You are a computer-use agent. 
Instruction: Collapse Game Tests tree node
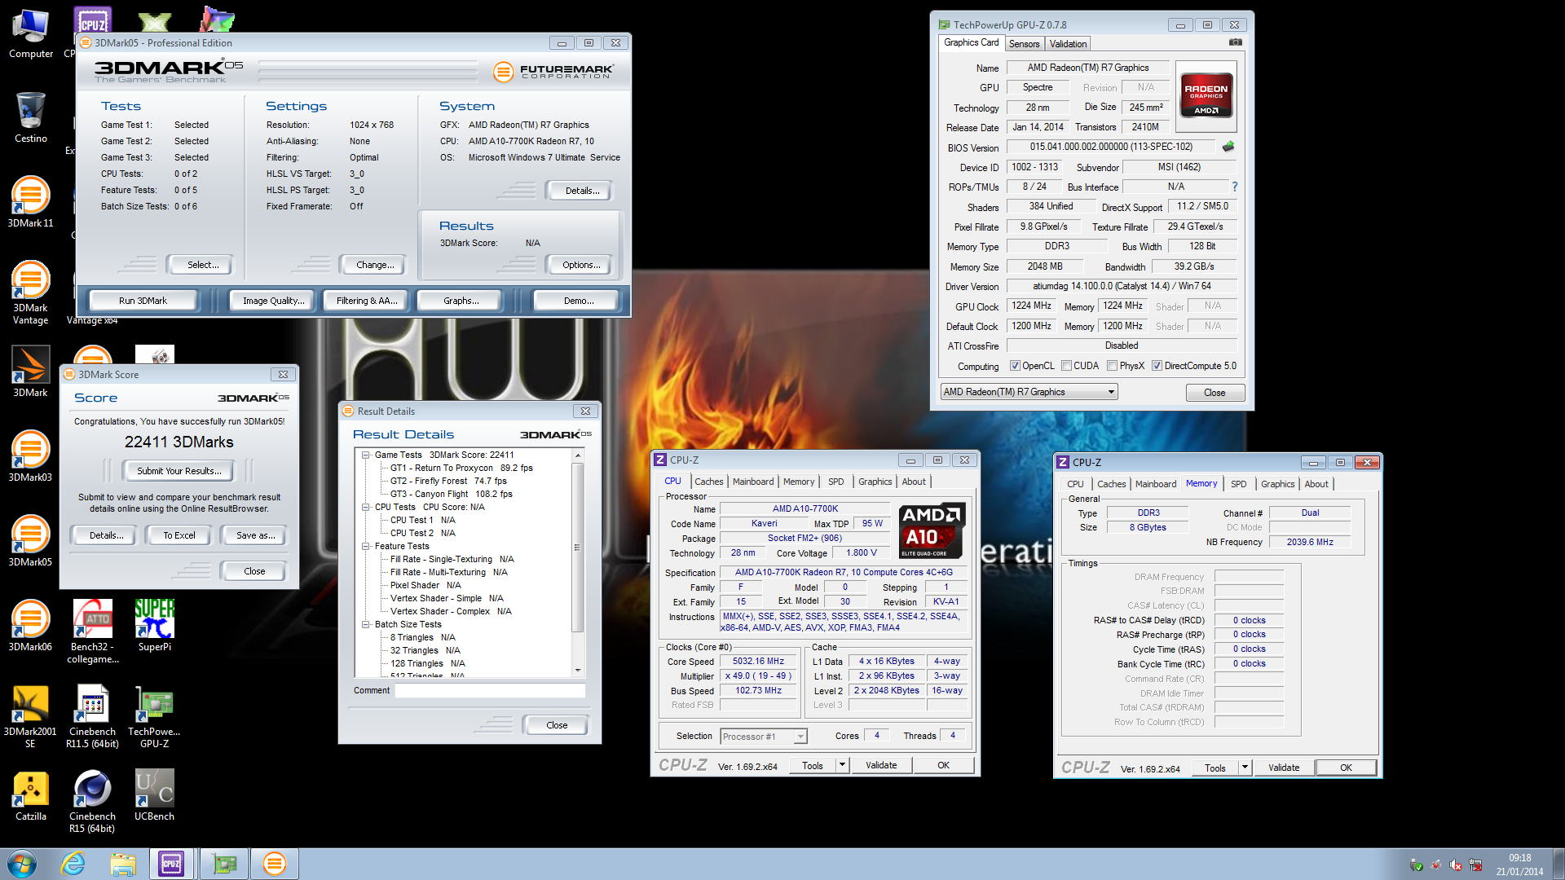pos(366,455)
